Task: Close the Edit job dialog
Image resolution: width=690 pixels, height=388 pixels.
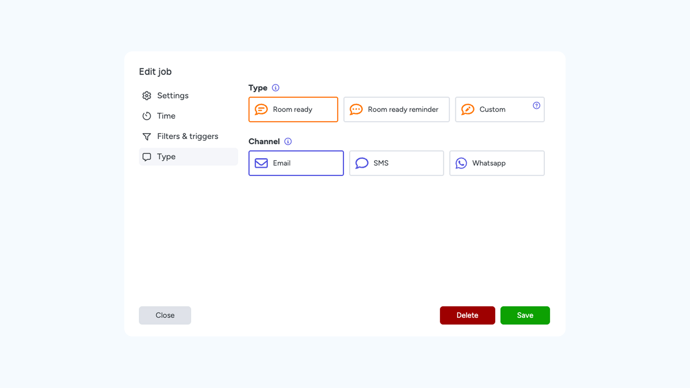Action: tap(165, 315)
